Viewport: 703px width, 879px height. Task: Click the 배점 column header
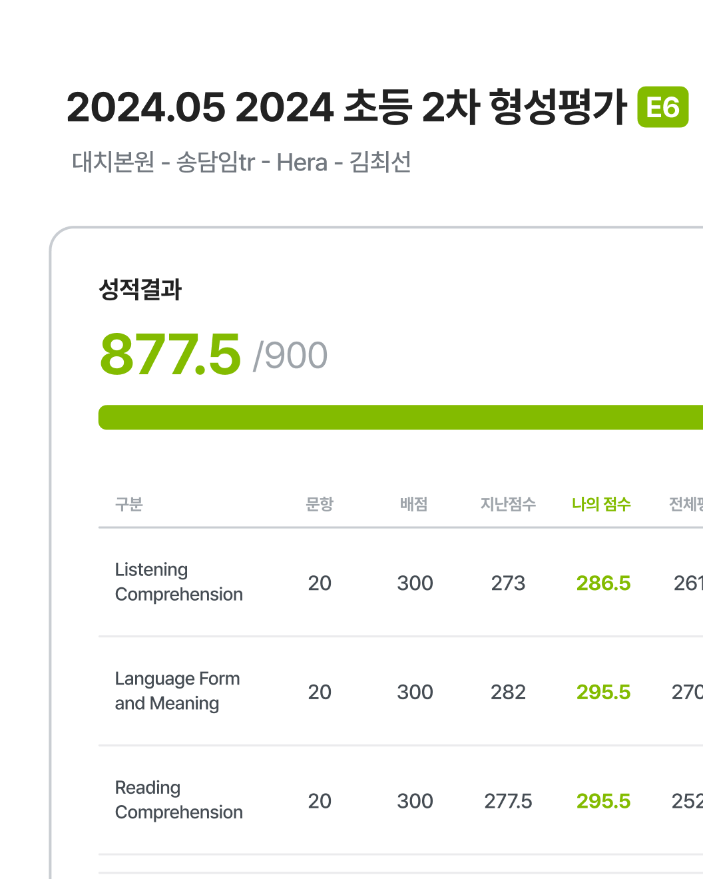click(414, 504)
